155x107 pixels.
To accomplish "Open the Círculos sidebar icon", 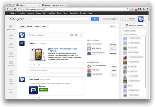I will (11, 71).
